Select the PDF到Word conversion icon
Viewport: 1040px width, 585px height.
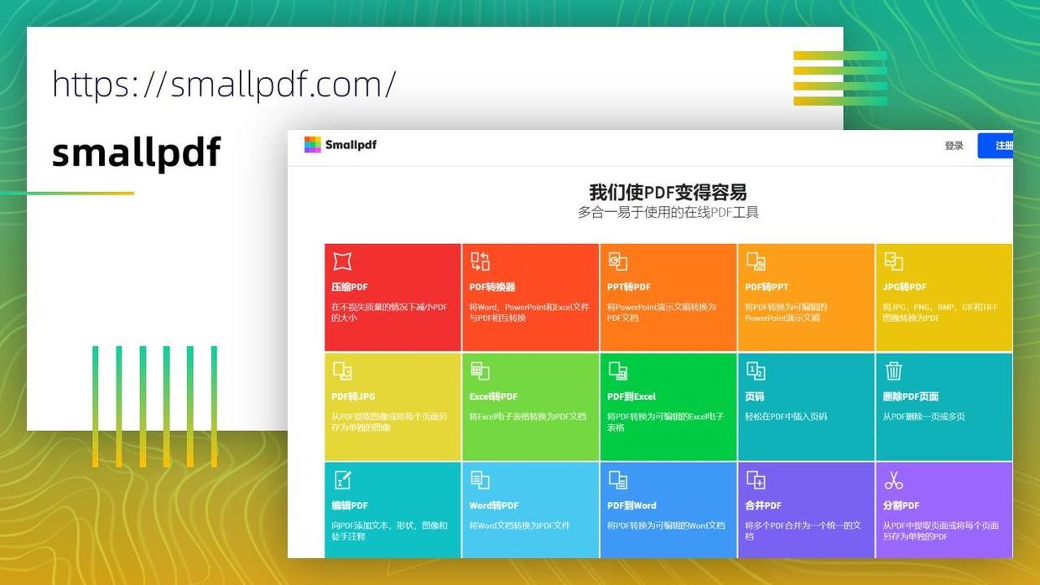[618, 479]
